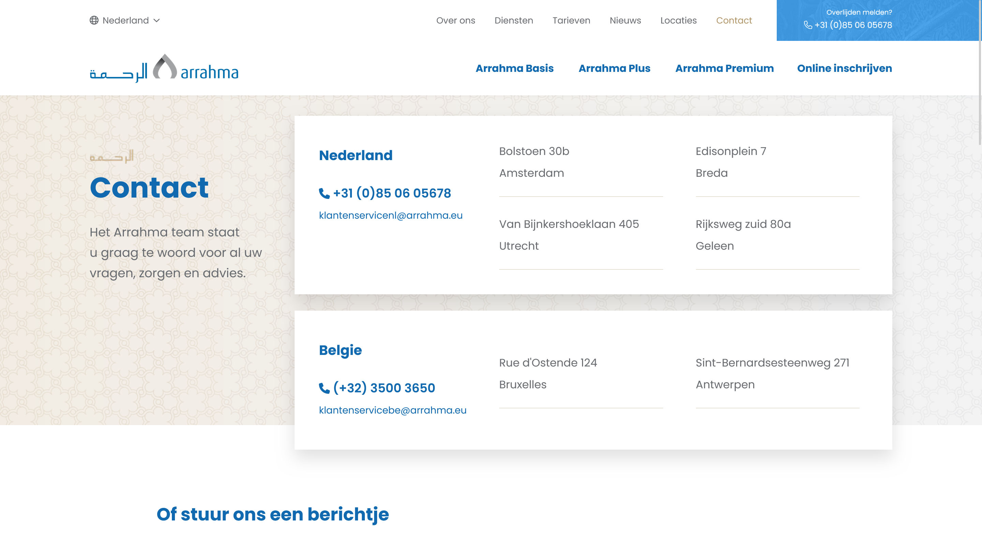982x545 pixels.
Task: Open Arrahma Plus package link
Action: coord(614,68)
